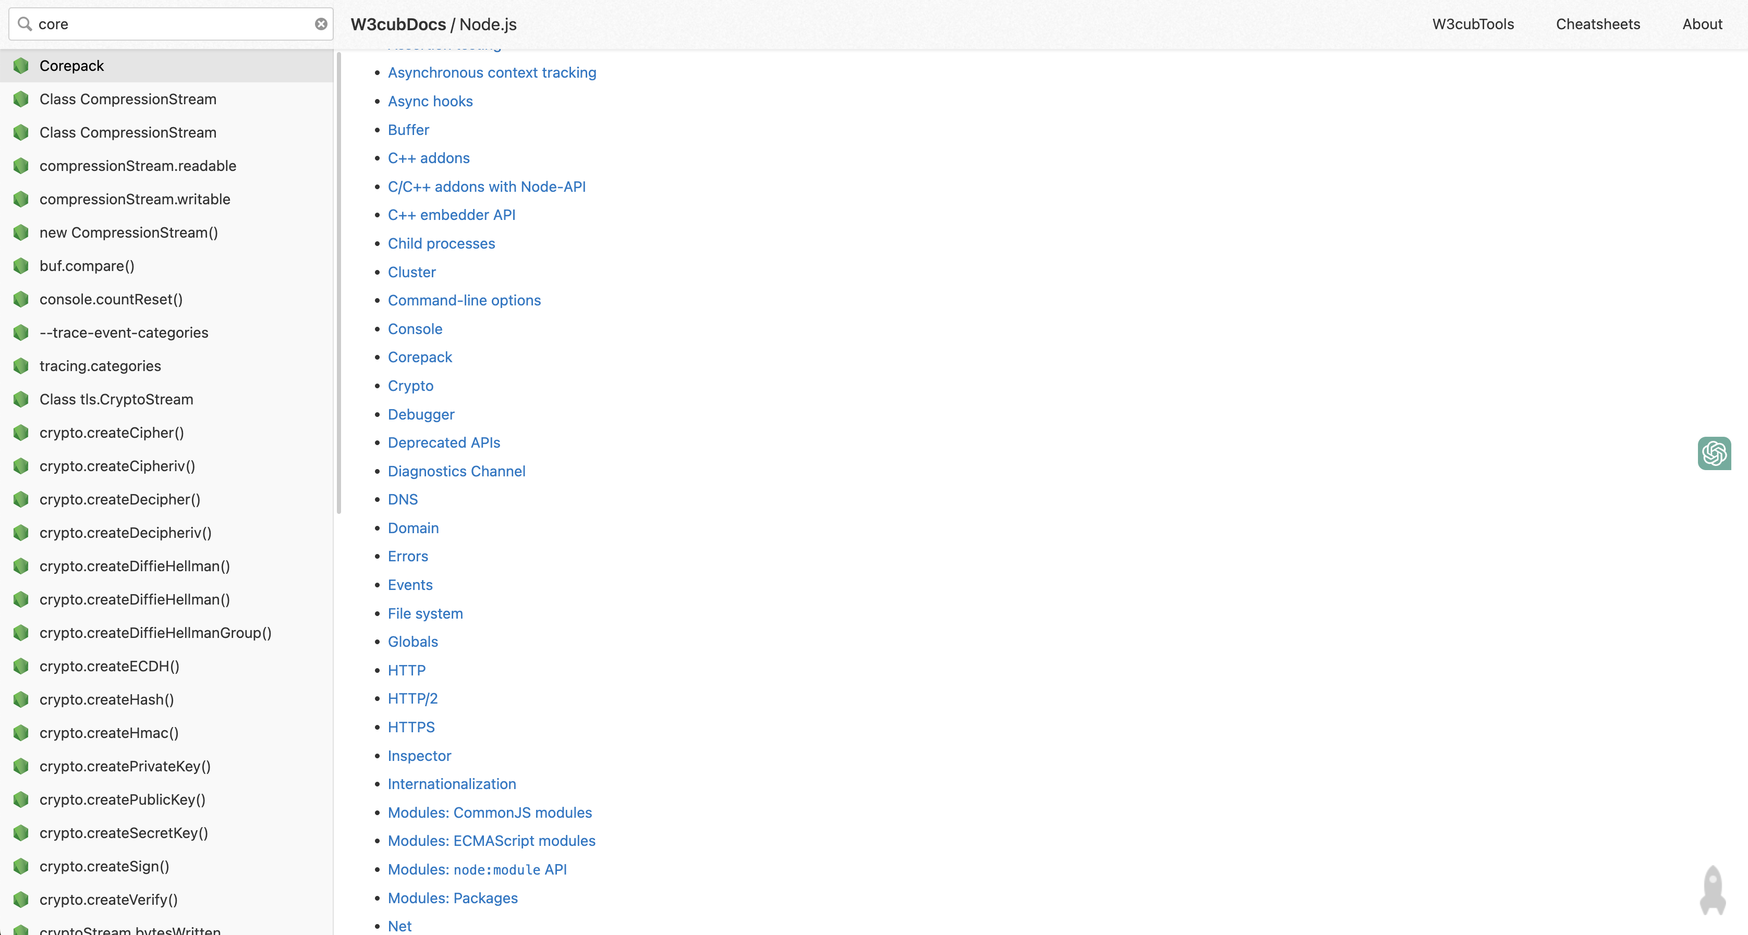Click the Node.js icon beside crypto.createDecipheriv()
1748x935 pixels.
(21, 533)
